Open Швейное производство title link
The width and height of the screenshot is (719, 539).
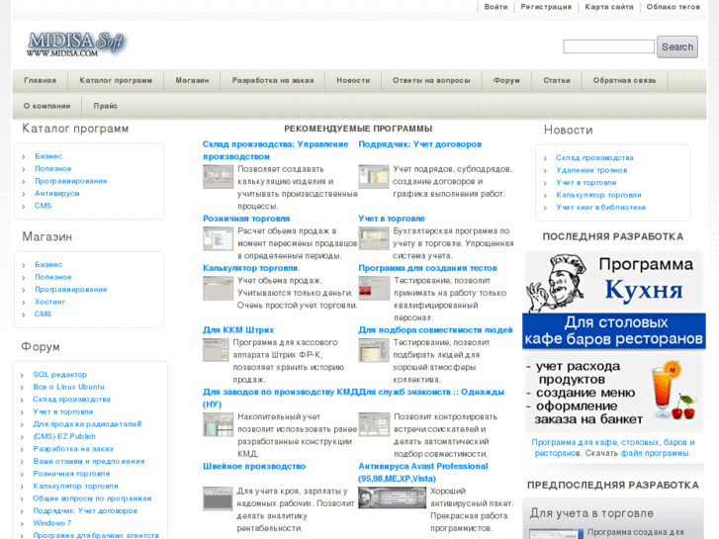pyautogui.click(x=254, y=467)
